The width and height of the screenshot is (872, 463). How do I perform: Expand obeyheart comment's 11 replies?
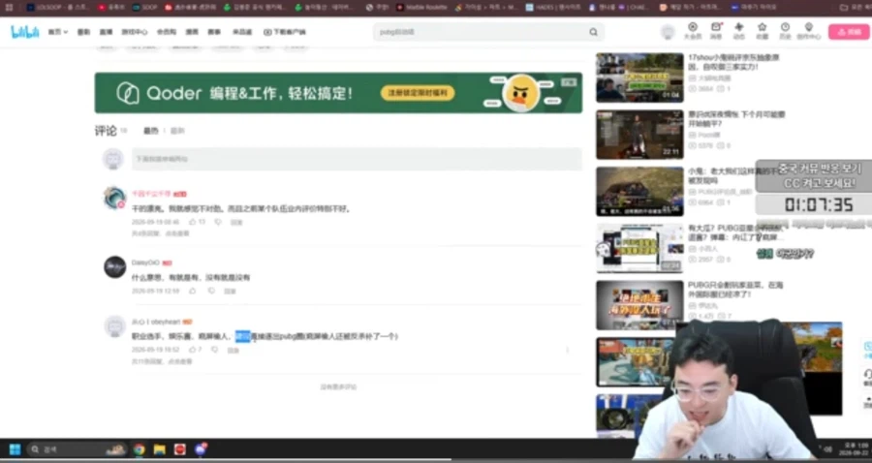tap(162, 361)
